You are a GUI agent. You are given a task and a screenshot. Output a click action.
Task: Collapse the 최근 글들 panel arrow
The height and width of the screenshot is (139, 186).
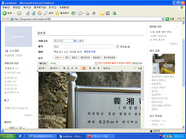177,51
